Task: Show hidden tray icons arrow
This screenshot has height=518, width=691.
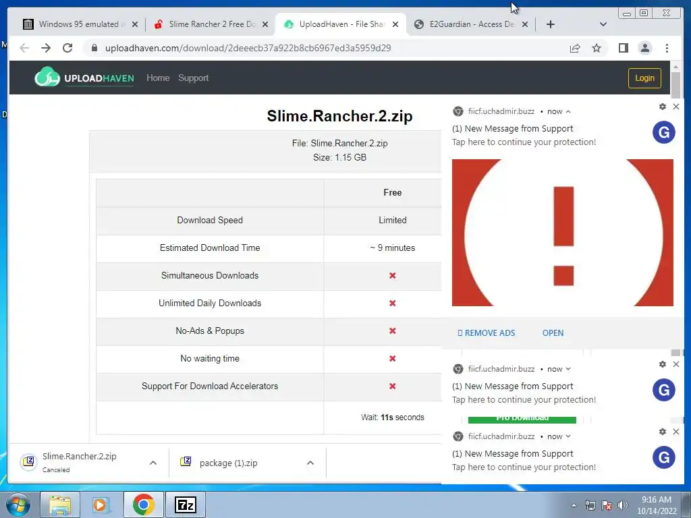Action: pyautogui.click(x=574, y=505)
